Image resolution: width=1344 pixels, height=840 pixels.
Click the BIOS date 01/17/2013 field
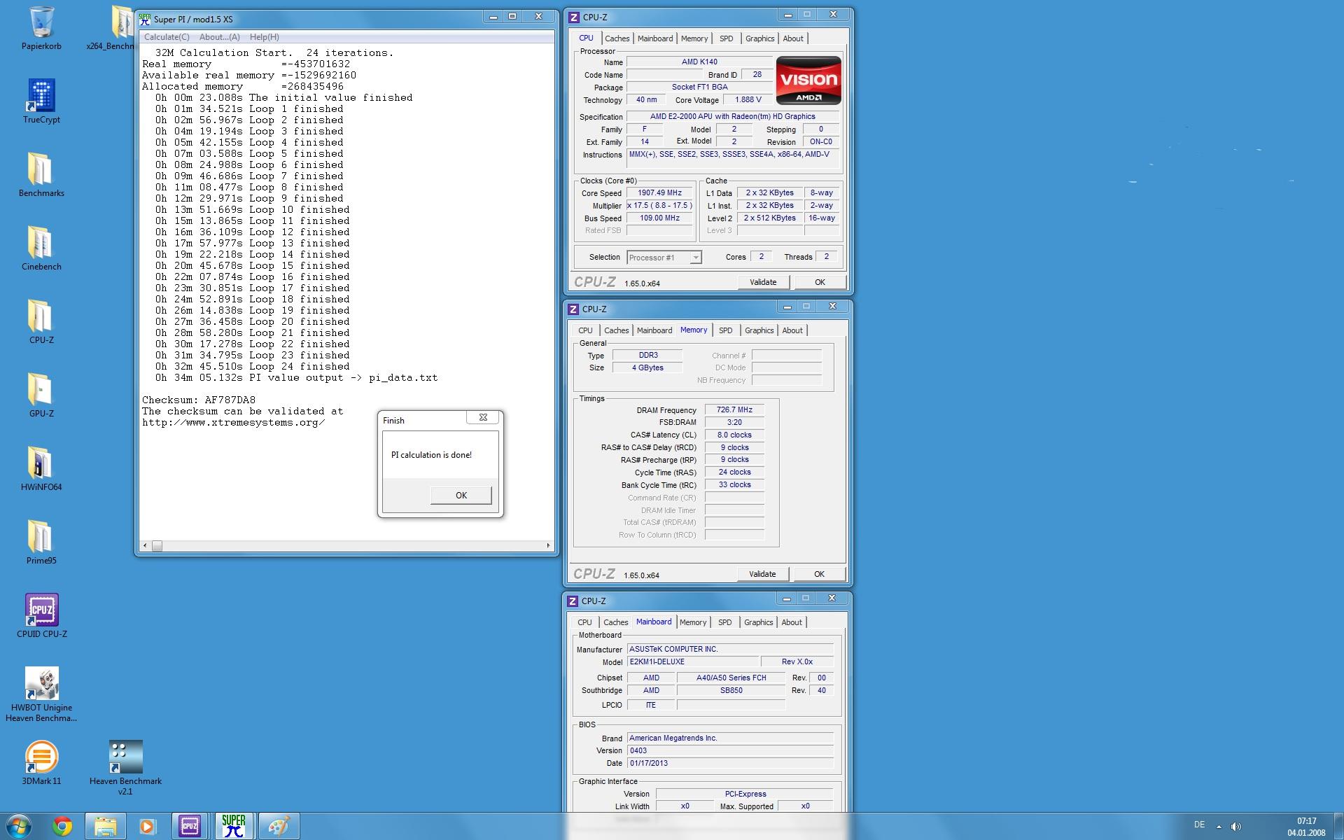coord(730,763)
